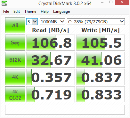Click the empty comment field at bottom

pos(65,110)
